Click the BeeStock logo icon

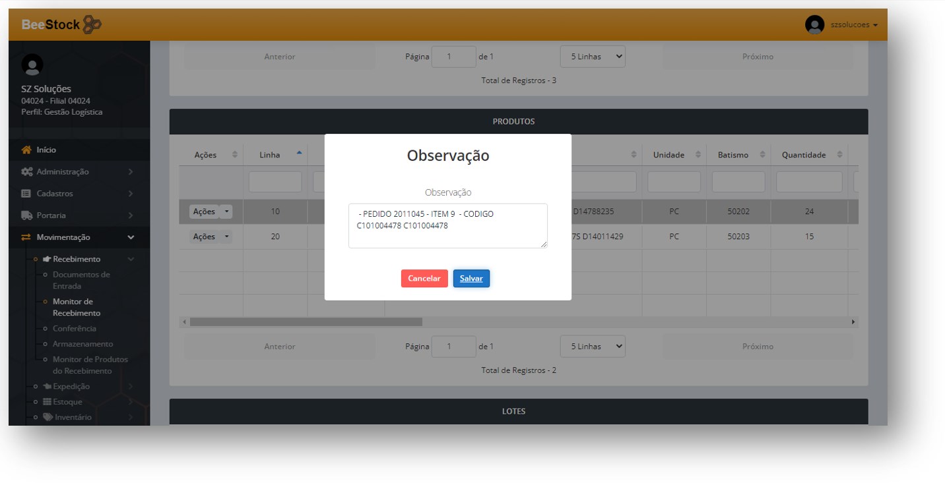pos(92,25)
